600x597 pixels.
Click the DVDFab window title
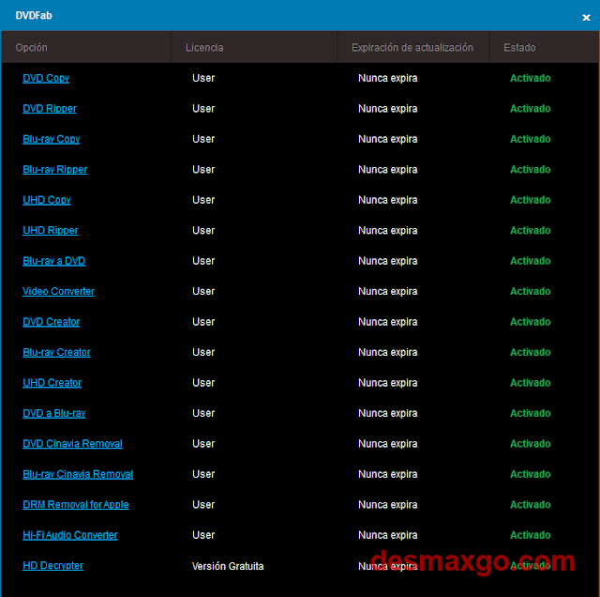[34, 16]
